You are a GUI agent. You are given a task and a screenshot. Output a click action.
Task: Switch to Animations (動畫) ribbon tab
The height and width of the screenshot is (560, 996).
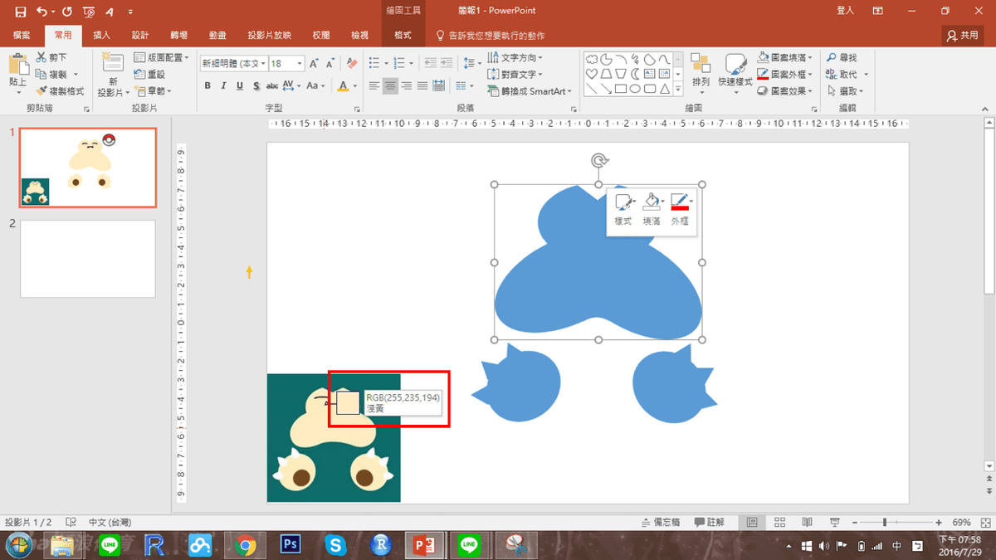[217, 35]
